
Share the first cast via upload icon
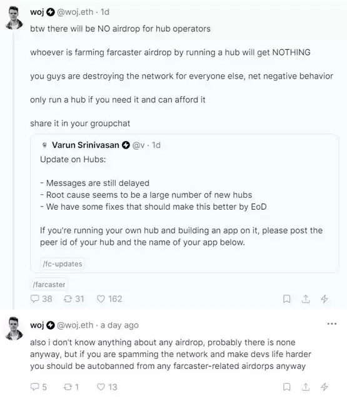pyautogui.click(x=306, y=299)
